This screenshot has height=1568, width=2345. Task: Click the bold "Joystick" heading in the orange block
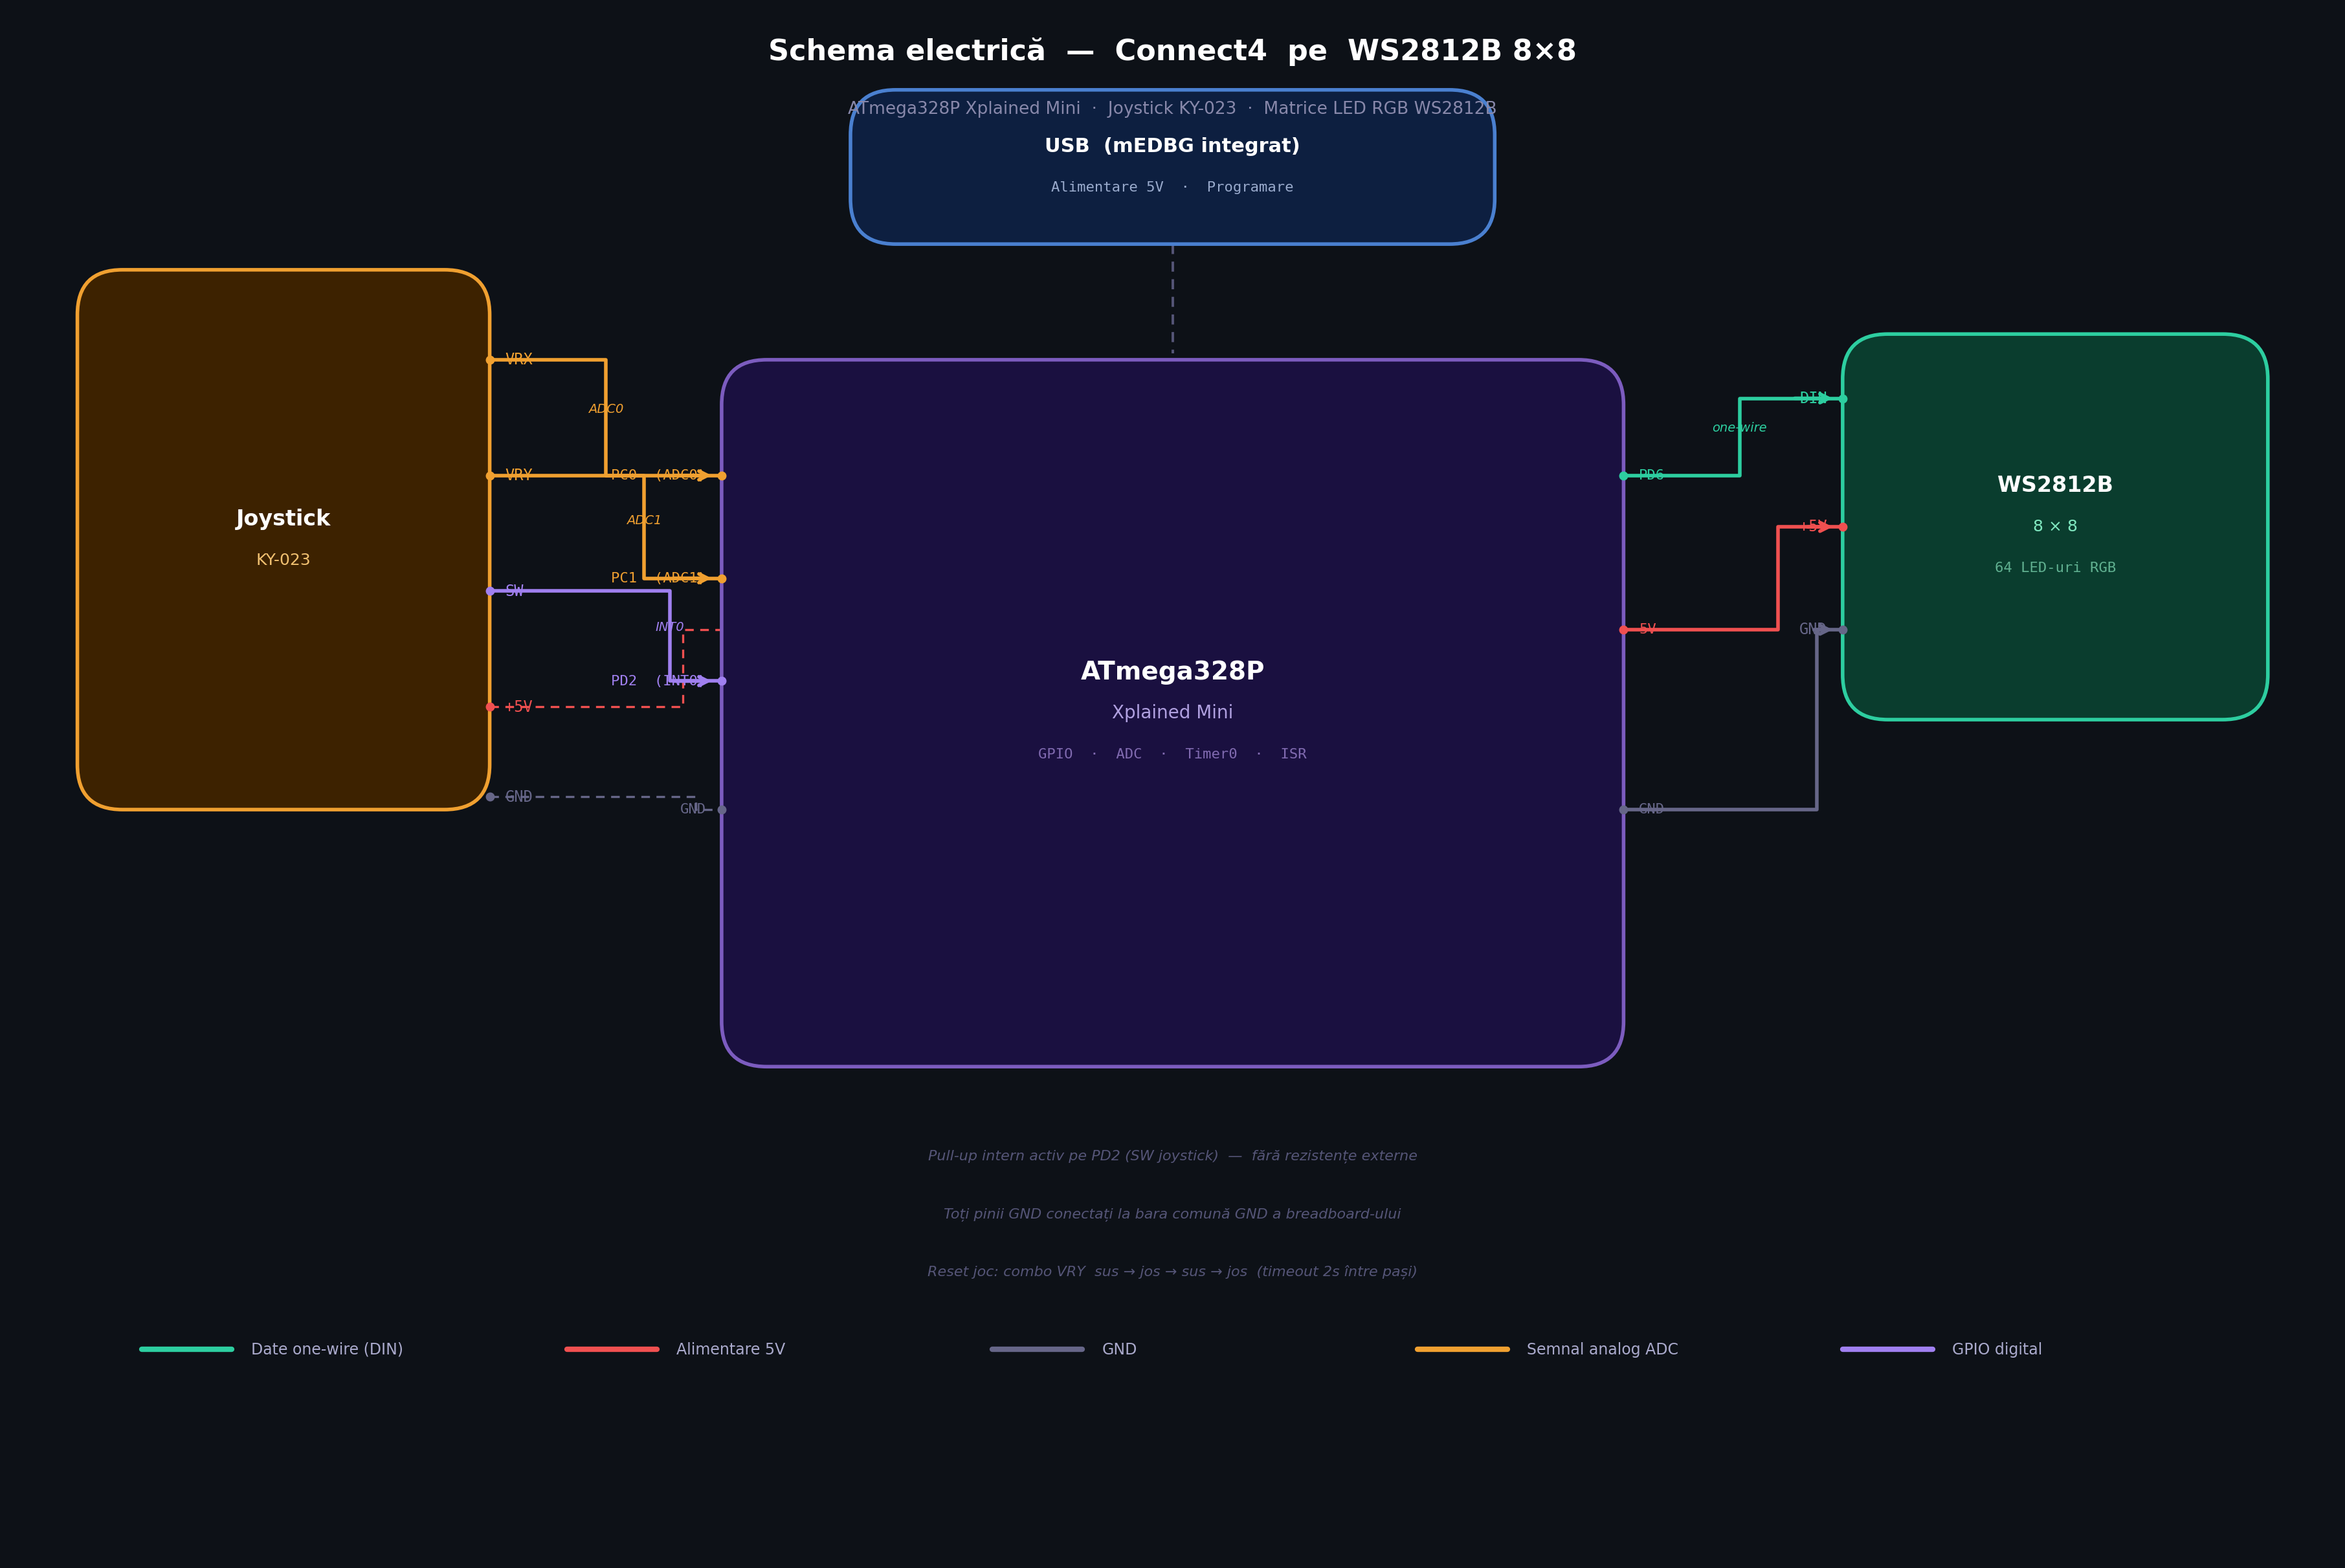coord(283,518)
